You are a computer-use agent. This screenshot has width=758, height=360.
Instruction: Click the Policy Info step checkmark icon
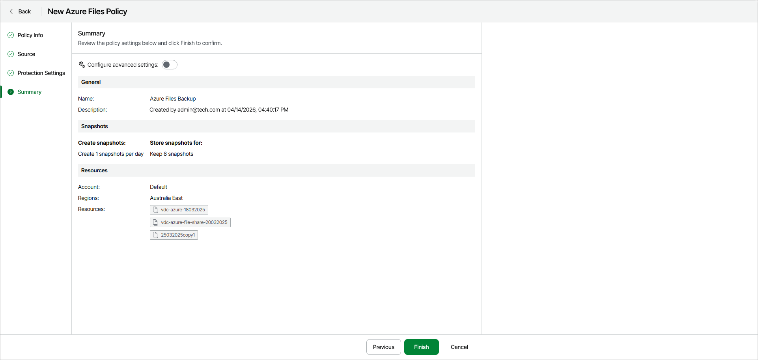coord(11,35)
